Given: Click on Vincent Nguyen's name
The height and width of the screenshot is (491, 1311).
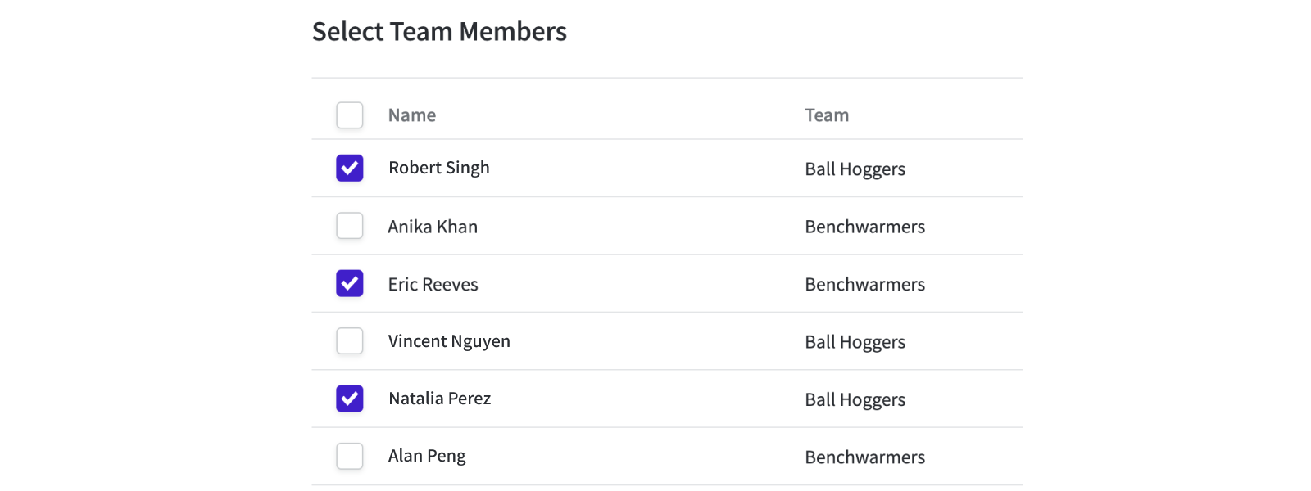Looking at the screenshot, I should [449, 341].
